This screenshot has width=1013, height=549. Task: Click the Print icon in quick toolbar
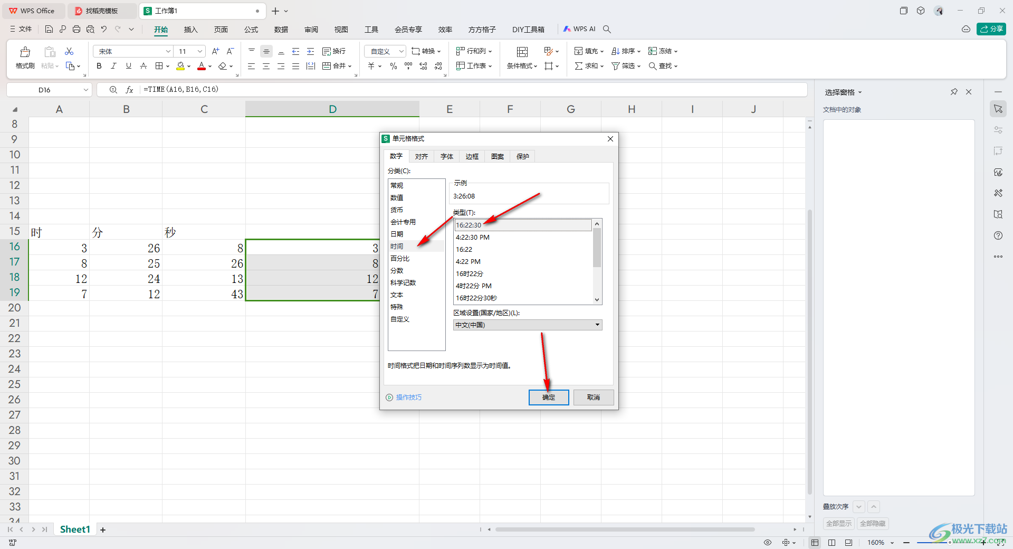77,29
